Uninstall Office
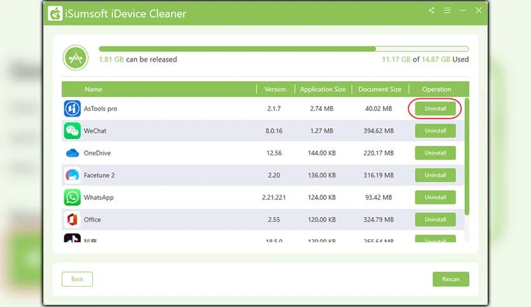The image size is (531, 307). [435, 219]
